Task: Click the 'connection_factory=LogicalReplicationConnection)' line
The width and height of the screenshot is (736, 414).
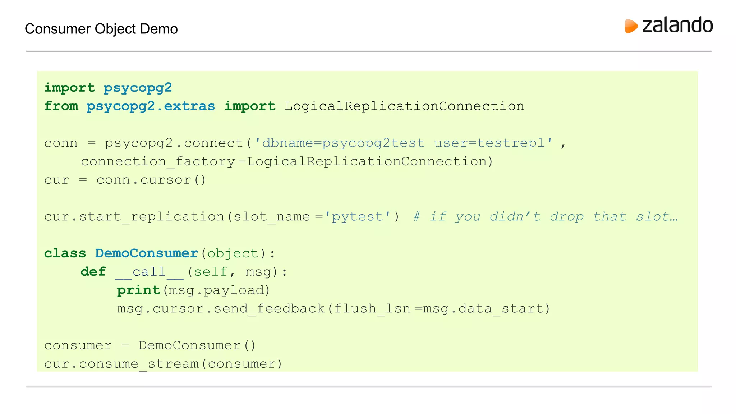Action: (287, 161)
